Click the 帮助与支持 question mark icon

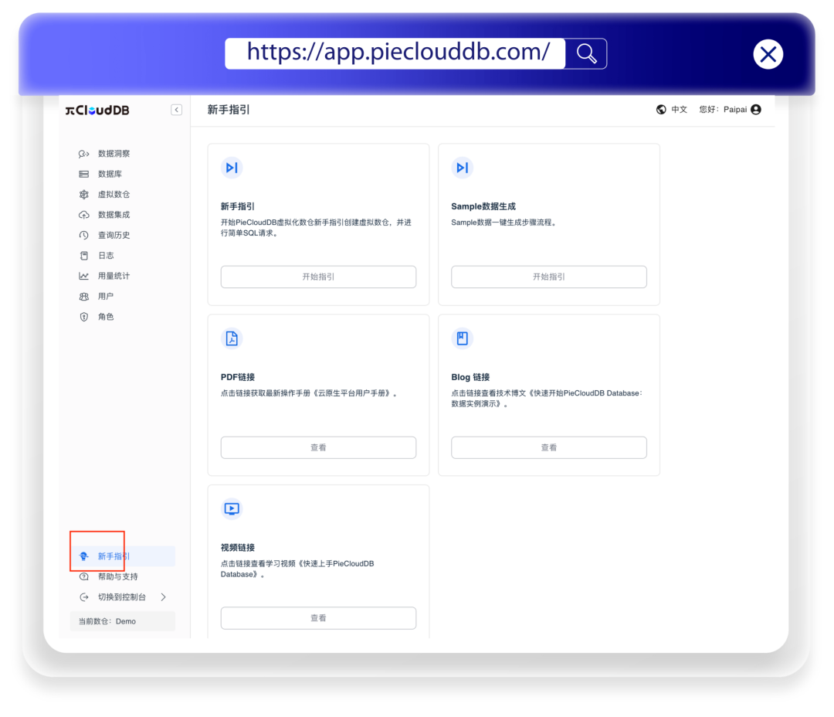pos(83,576)
